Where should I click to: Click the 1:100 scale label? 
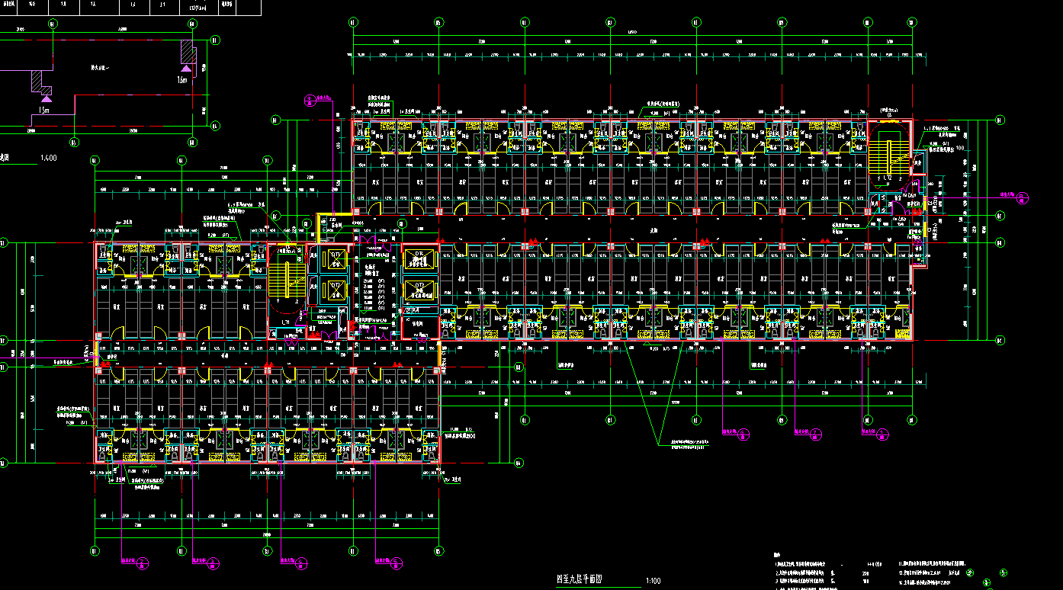(x=653, y=581)
